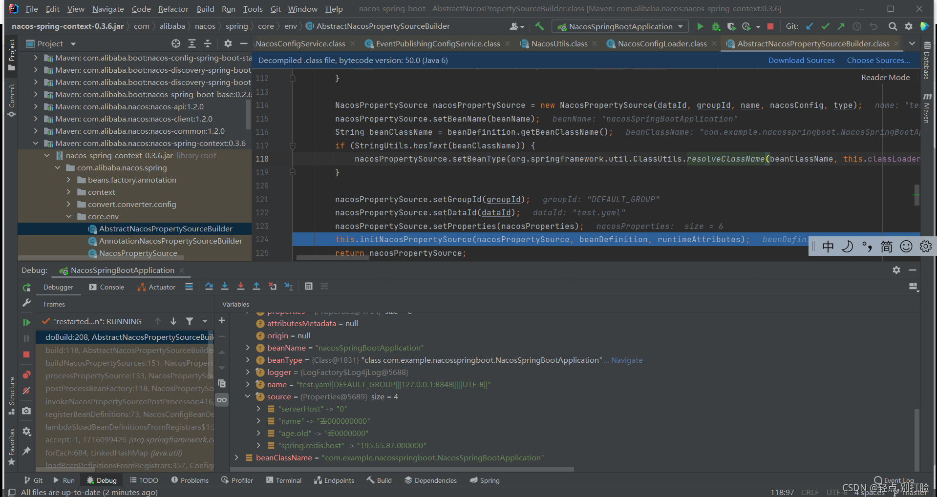This screenshot has height=497, width=937.
Task: Select the Step Over icon in debugger
Action: [209, 287]
